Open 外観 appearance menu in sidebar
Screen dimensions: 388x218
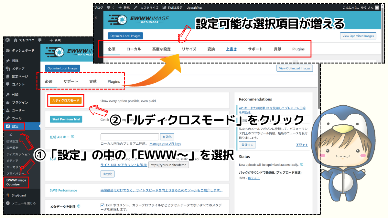(x=12, y=95)
